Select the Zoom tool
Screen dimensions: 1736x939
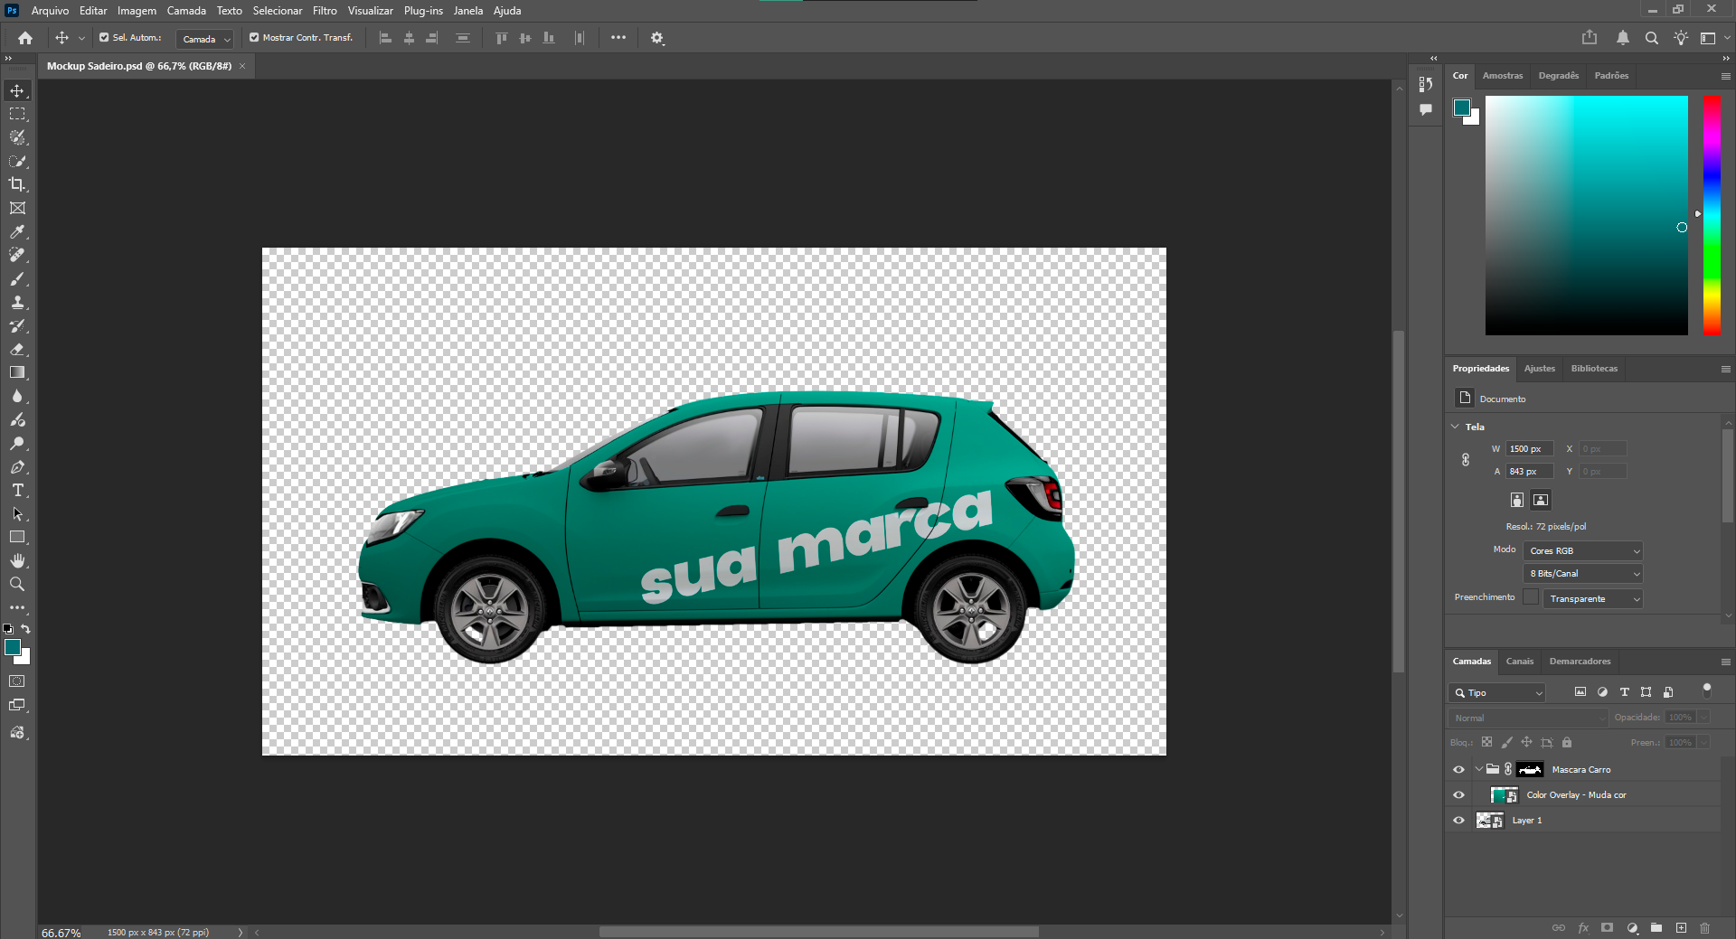point(17,585)
